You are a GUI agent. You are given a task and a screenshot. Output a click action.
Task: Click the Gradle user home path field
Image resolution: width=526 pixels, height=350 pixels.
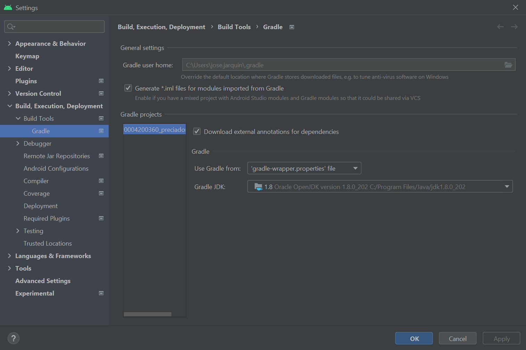point(349,65)
